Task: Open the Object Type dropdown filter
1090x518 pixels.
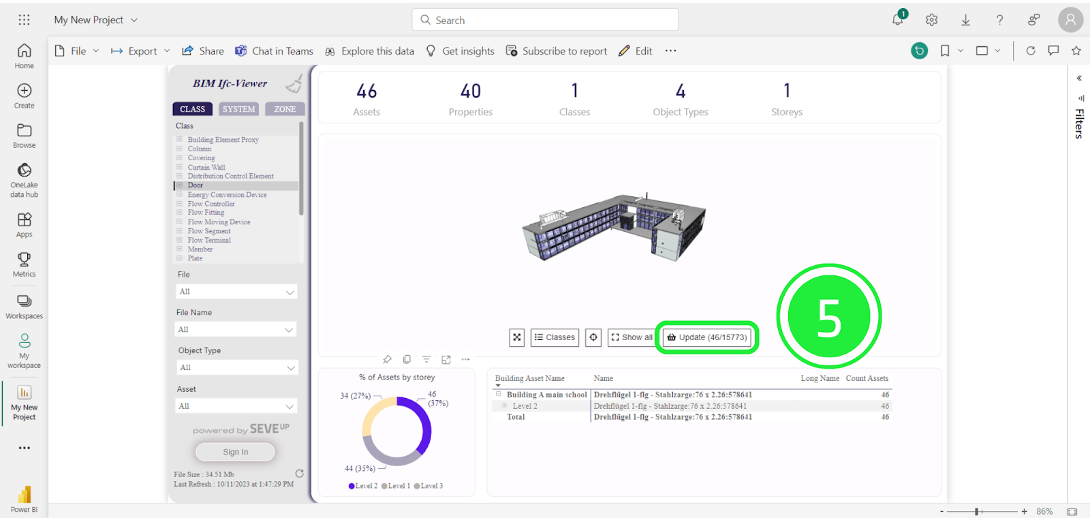Action: [x=236, y=368]
